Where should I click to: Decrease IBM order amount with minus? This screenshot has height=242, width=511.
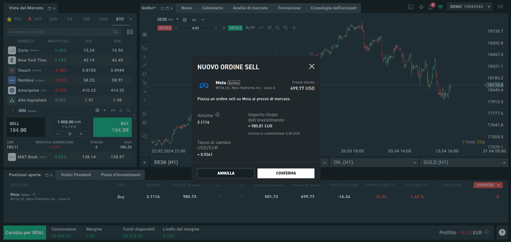58,134
